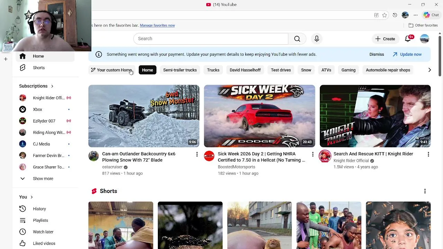Select the Gaming category chip
The width and height of the screenshot is (443, 249).
point(349,70)
